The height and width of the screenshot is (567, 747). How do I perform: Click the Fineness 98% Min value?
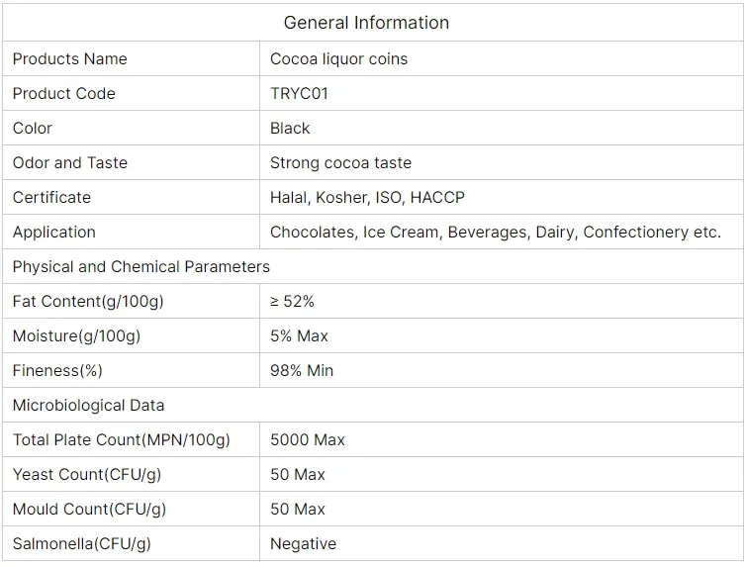[x=302, y=371]
